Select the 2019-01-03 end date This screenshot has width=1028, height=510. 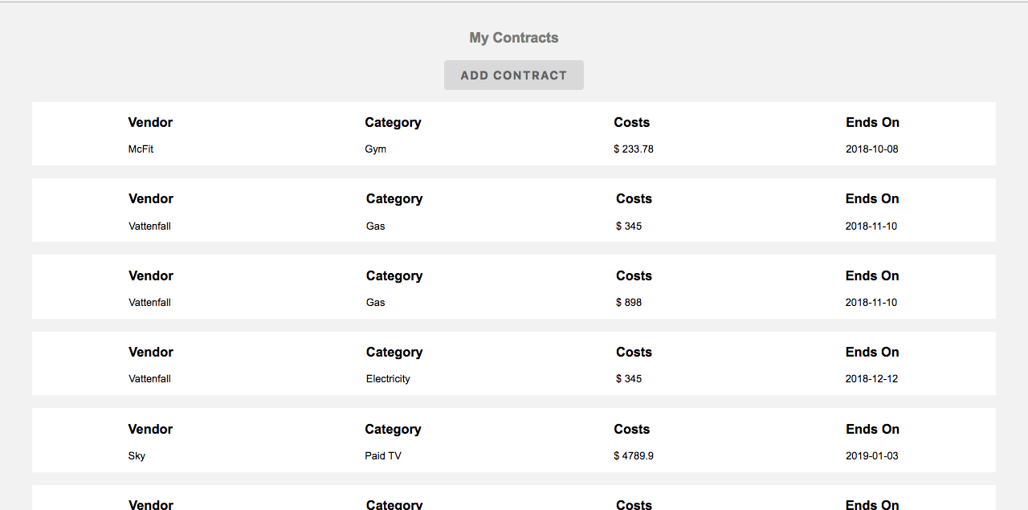click(872, 455)
